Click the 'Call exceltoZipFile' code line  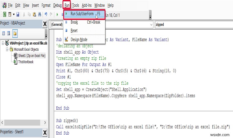point(143,127)
